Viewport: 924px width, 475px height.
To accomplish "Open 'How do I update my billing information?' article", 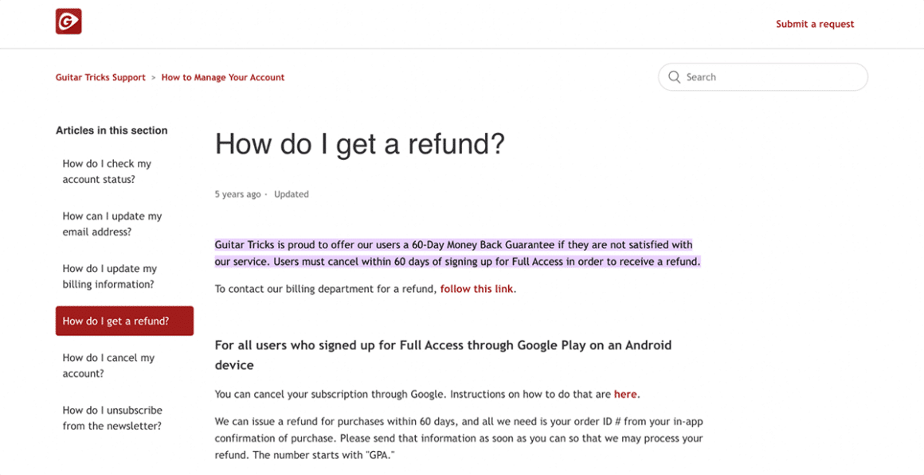I will 111,276.
